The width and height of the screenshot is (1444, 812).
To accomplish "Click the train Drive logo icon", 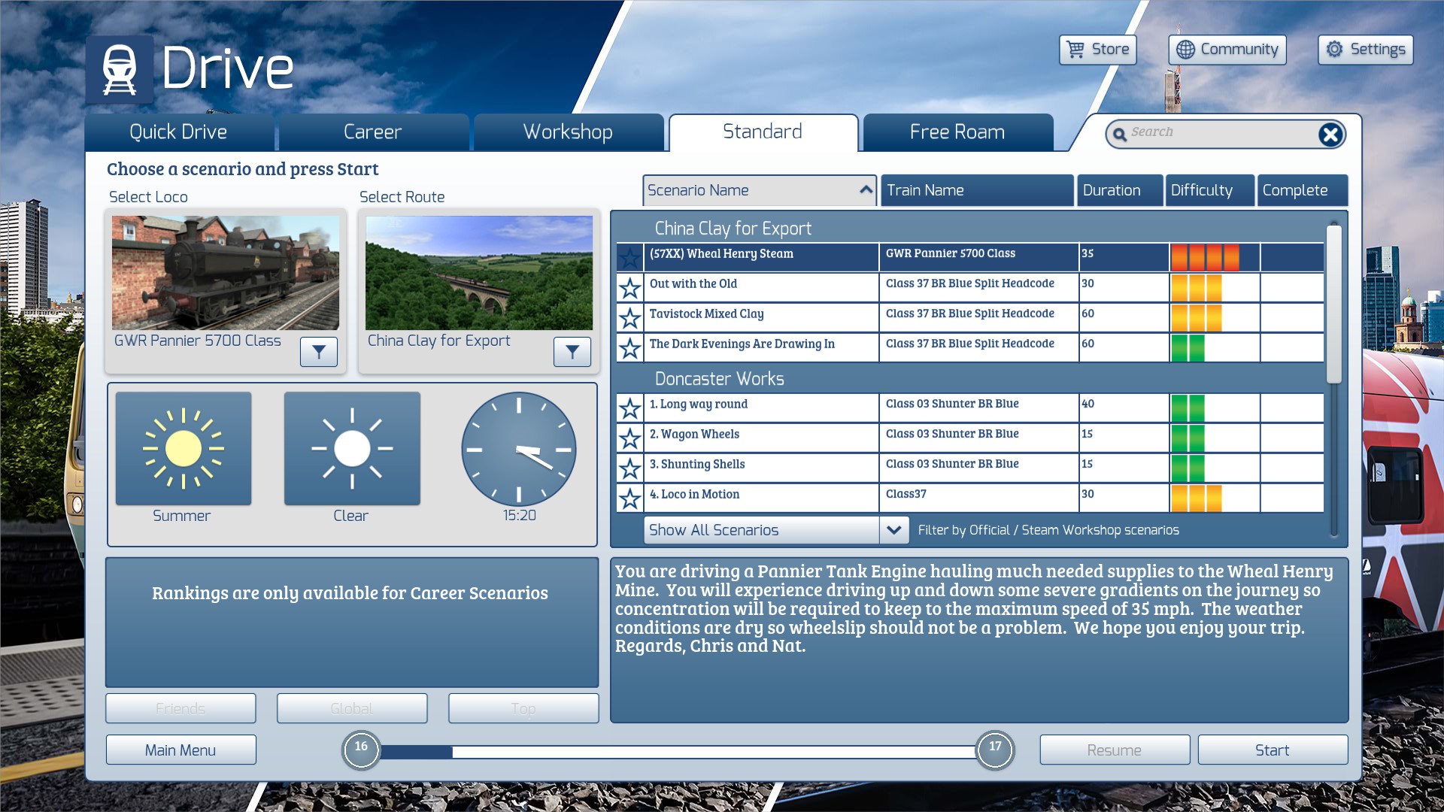I will pos(120,69).
